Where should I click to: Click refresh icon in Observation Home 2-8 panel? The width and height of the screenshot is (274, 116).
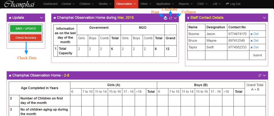[x=260, y=75]
